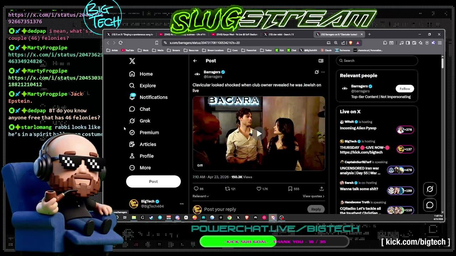The width and height of the screenshot is (456, 256).
Task: Bookmark the post with 555 saves
Action: (290, 189)
